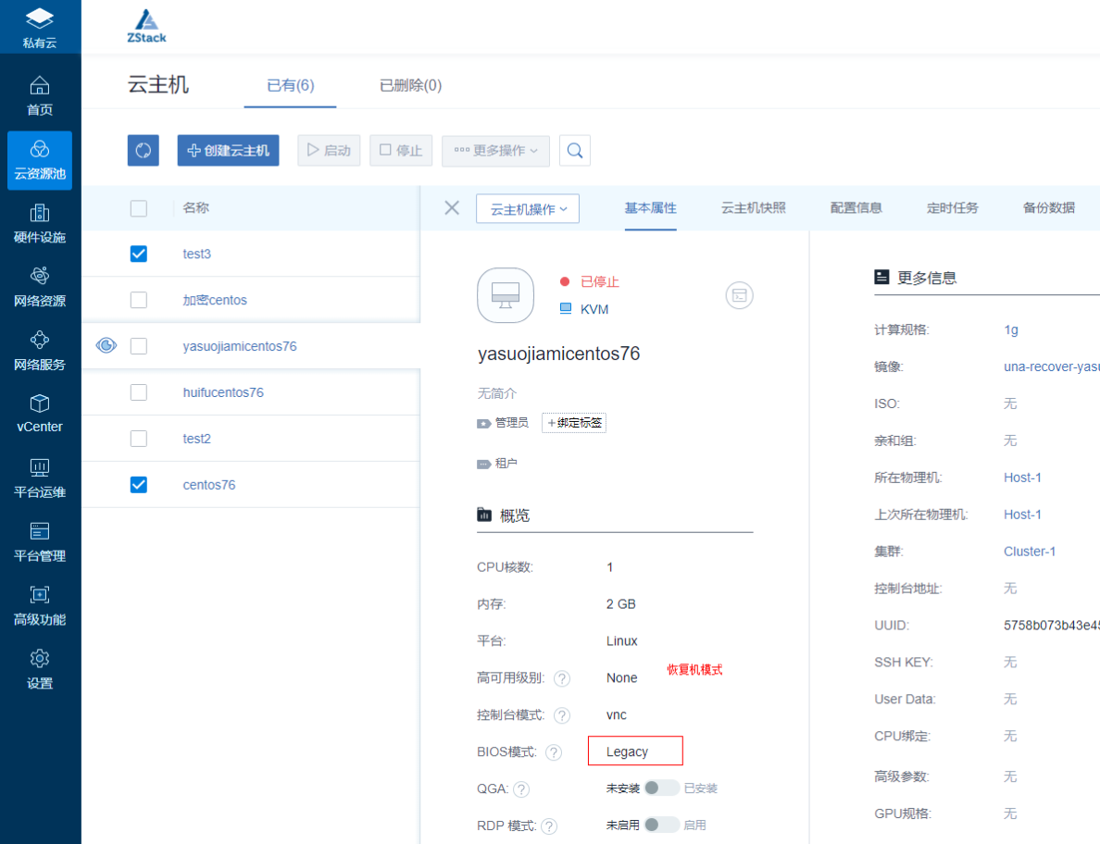This screenshot has width=1100, height=844.
Task: Open the 更多操作 dropdown menu
Action: click(x=495, y=150)
